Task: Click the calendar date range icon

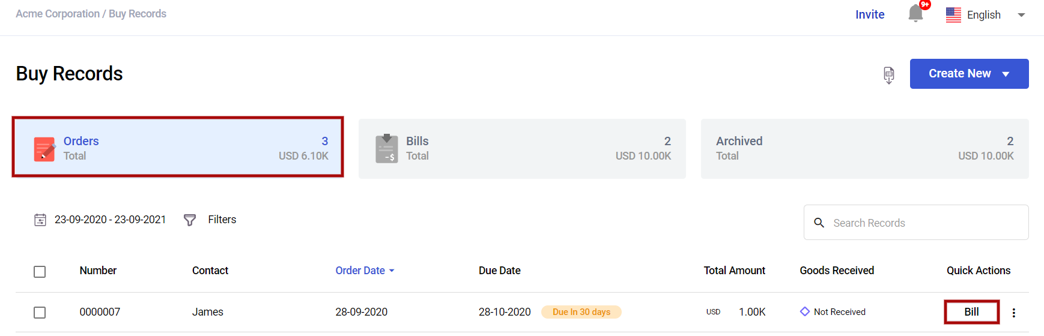Action: click(40, 220)
